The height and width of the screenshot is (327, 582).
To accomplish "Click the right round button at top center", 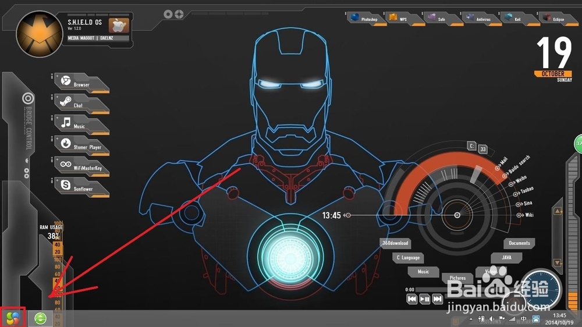I will click(179, 14).
